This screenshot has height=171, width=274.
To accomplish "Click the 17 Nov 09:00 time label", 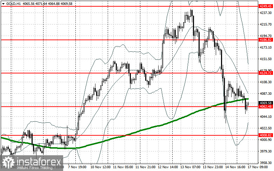I will pyautogui.click(x=258, y=167).
